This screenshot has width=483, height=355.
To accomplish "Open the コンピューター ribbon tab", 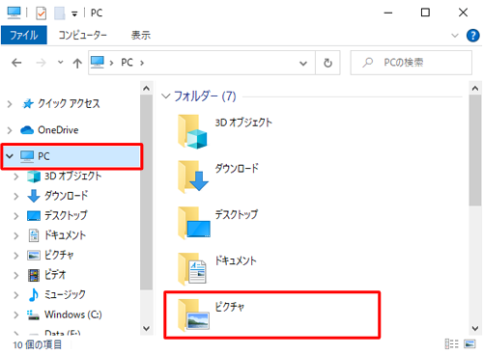I will (82, 35).
